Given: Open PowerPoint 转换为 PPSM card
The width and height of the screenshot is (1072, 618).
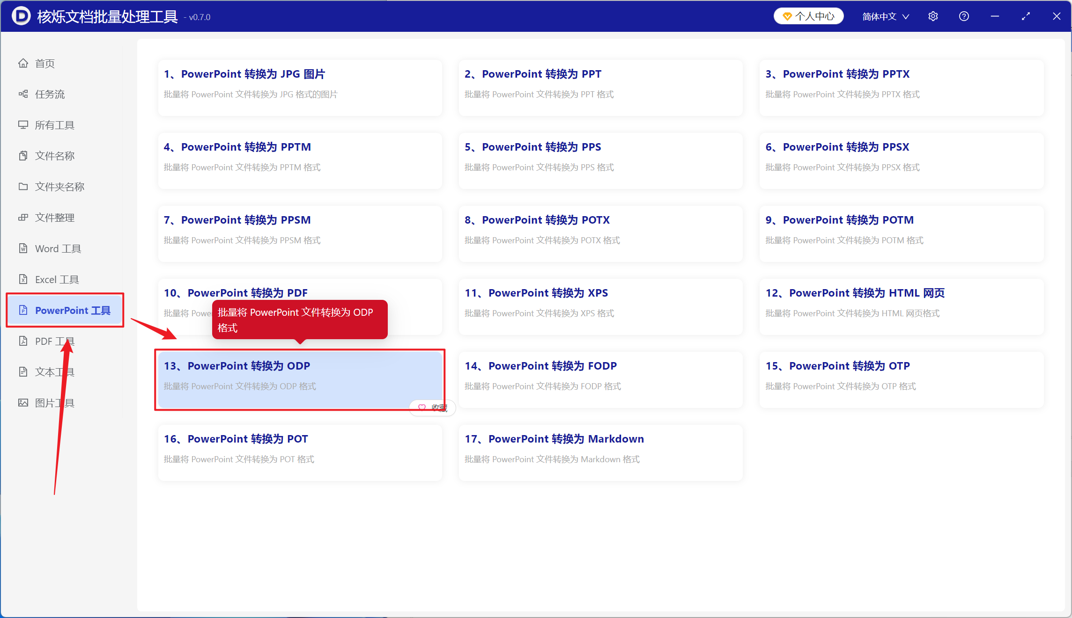Looking at the screenshot, I should pos(300,233).
